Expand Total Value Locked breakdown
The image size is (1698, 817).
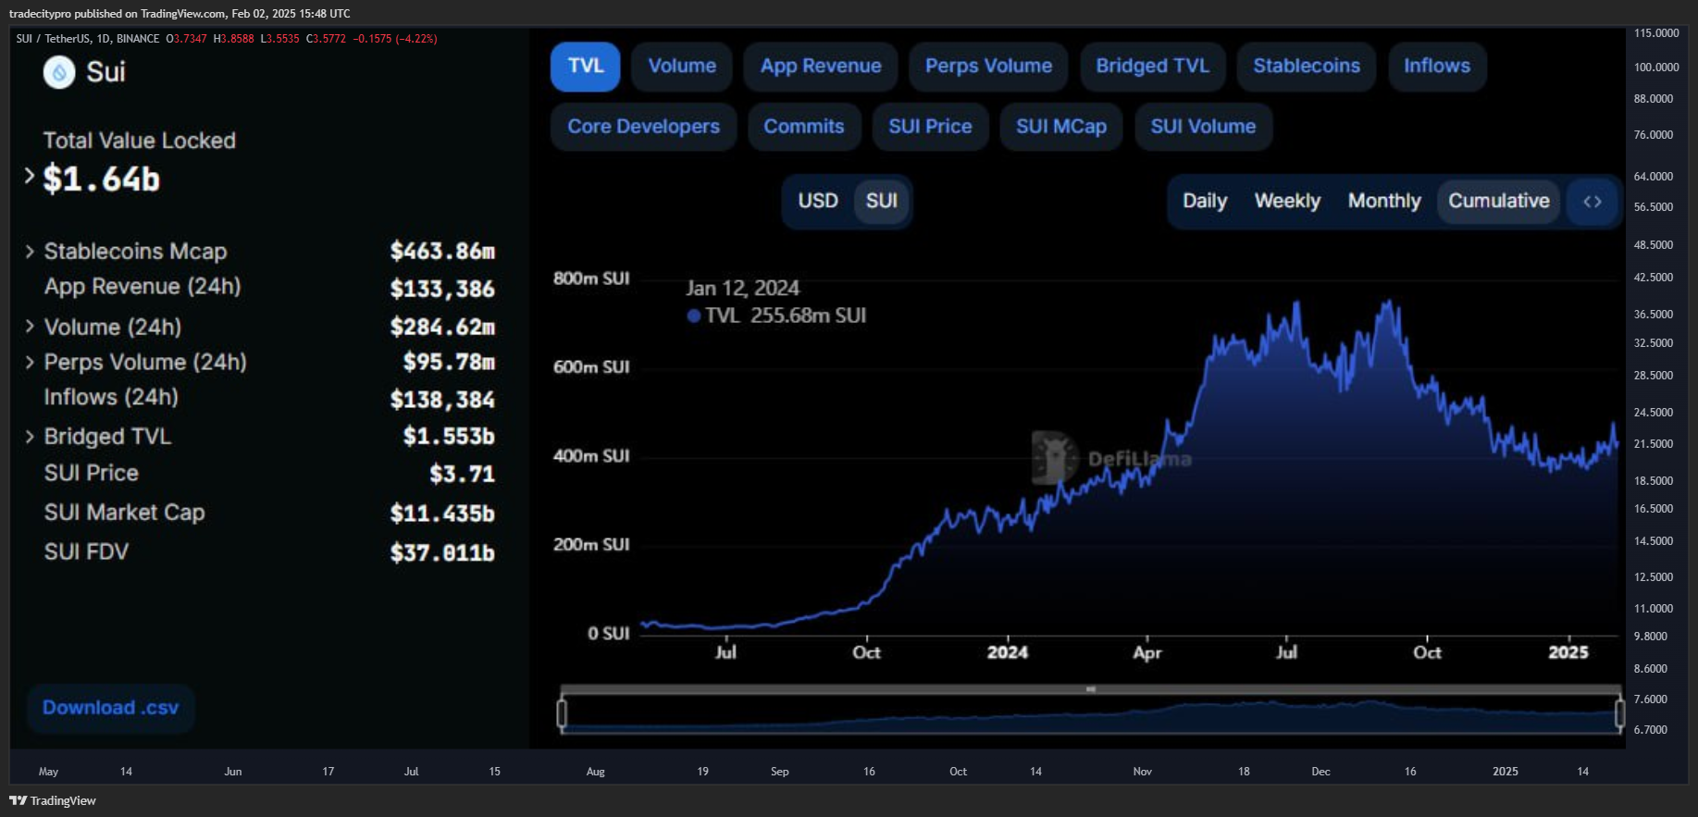click(30, 176)
